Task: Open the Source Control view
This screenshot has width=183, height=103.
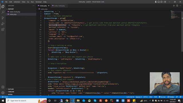Action: tap(3, 18)
